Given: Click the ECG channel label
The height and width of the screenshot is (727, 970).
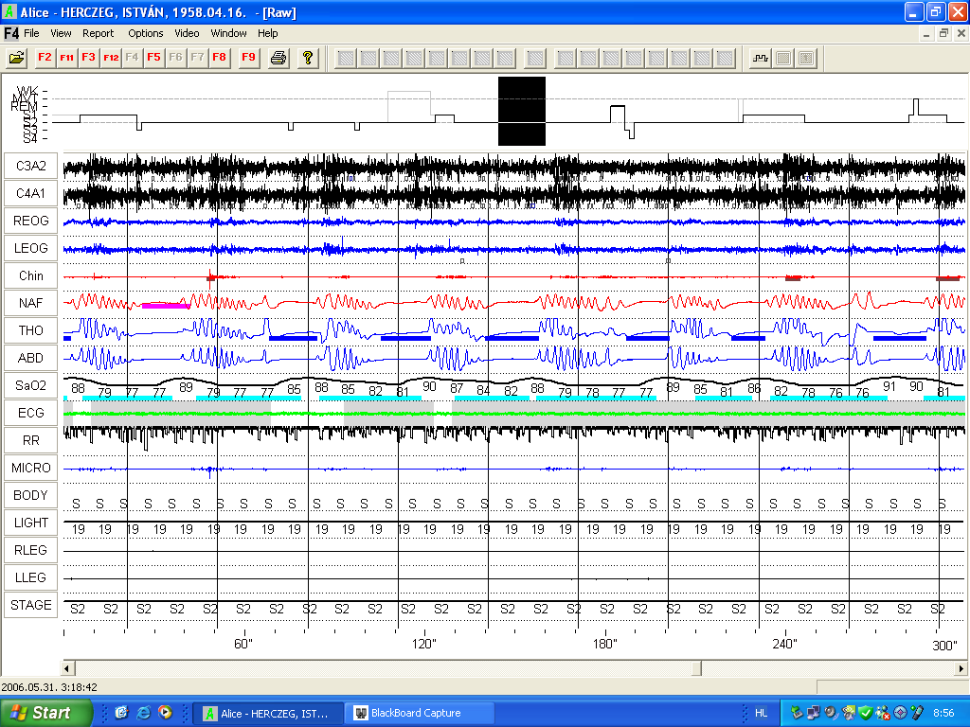Looking at the screenshot, I should (31, 413).
